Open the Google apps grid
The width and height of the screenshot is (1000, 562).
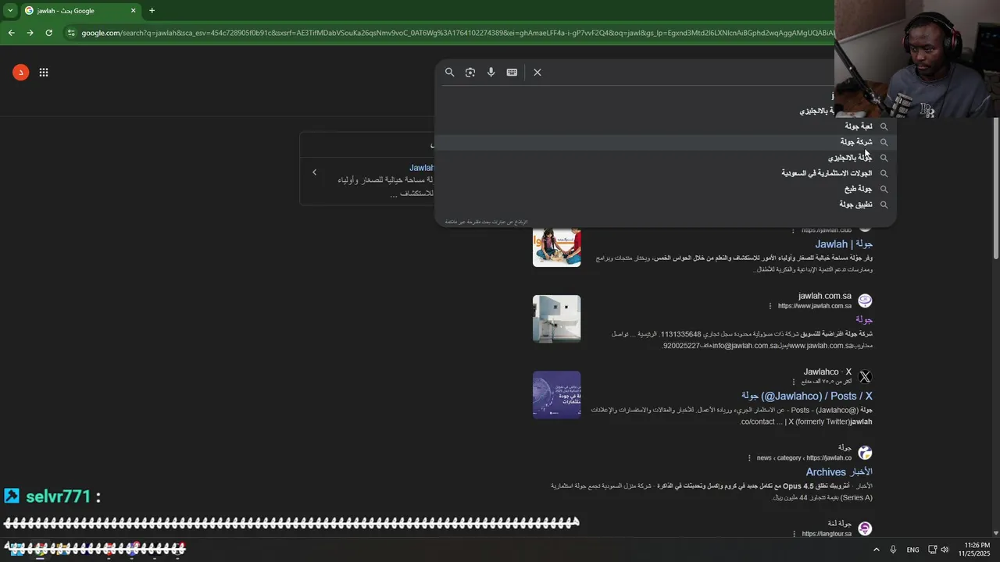44,72
